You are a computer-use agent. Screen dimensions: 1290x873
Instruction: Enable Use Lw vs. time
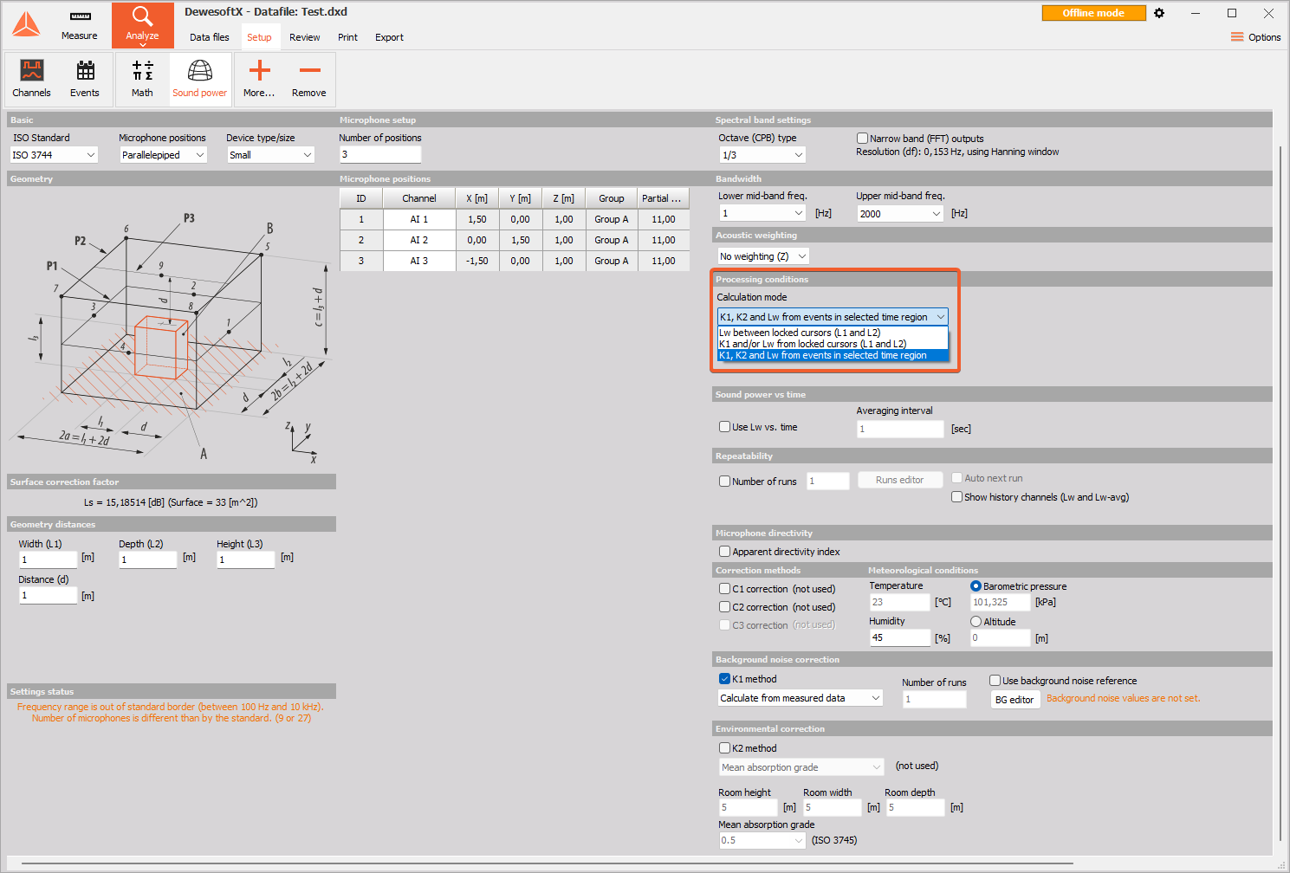[x=724, y=427]
